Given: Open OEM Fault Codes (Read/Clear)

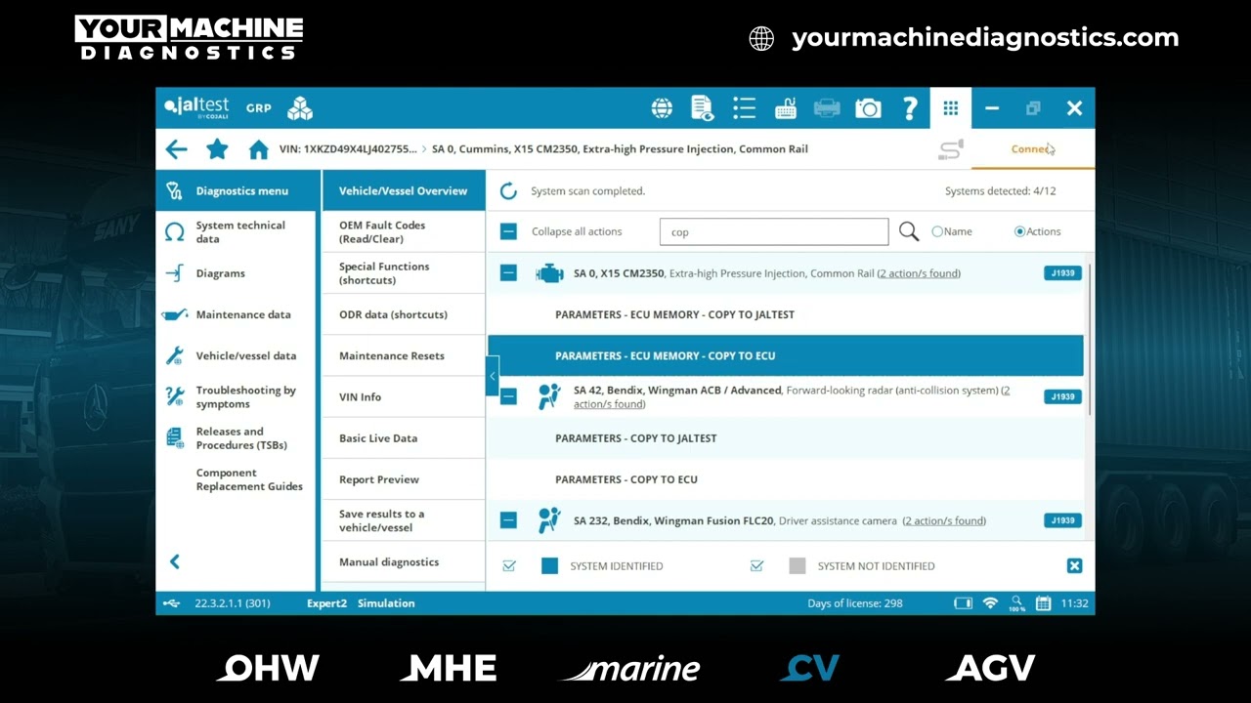Looking at the screenshot, I should coord(404,232).
